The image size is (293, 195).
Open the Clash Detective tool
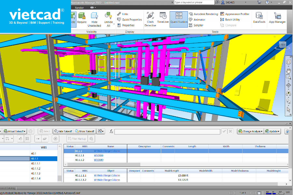click(x=150, y=19)
